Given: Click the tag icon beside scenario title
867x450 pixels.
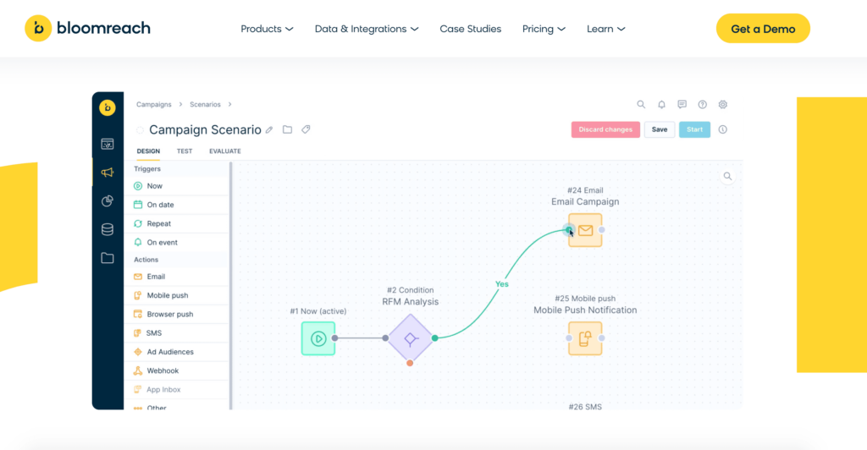Looking at the screenshot, I should click(x=306, y=129).
